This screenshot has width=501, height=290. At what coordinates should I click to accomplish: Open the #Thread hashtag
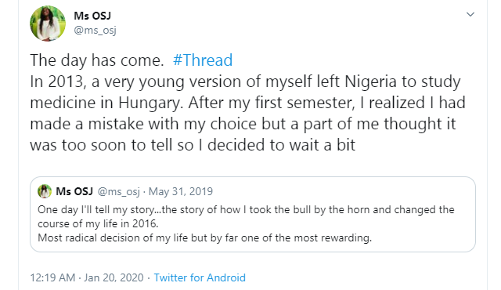coord(203,60)
